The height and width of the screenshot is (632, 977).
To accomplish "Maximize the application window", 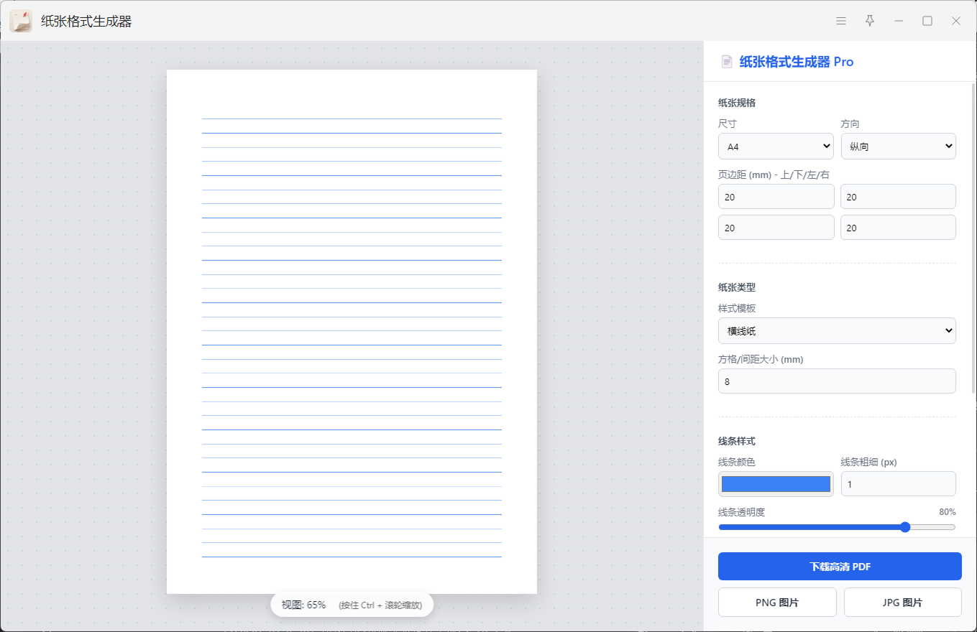I will tap(927, 21).
